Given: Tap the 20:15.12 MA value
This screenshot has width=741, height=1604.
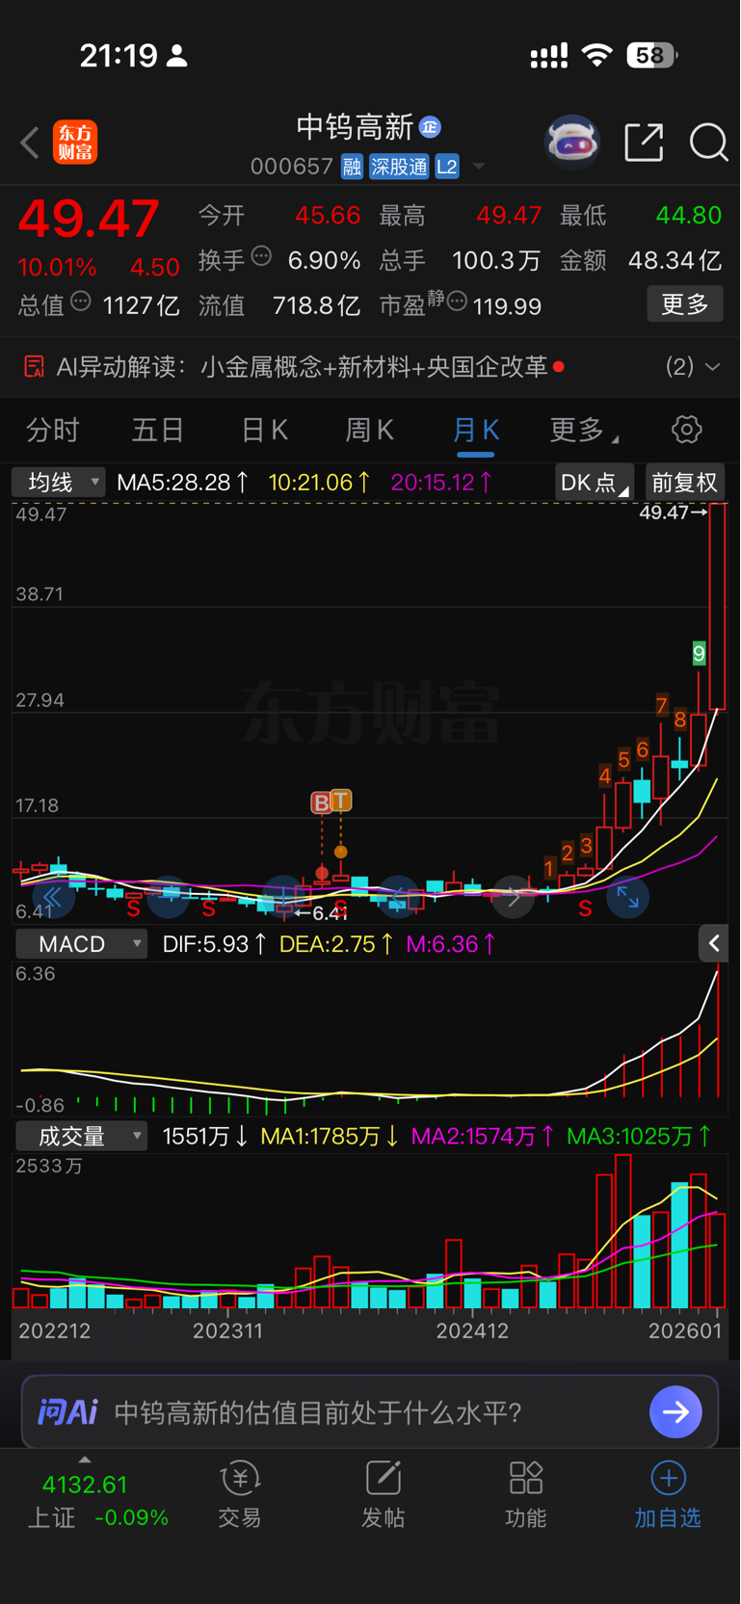Looking at the screenshot, I should (442, 483).
